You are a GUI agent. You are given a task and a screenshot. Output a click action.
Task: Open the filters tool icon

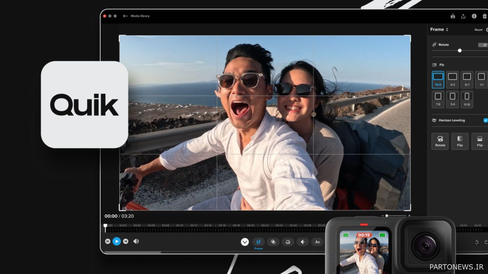click(x=273, y=242)
